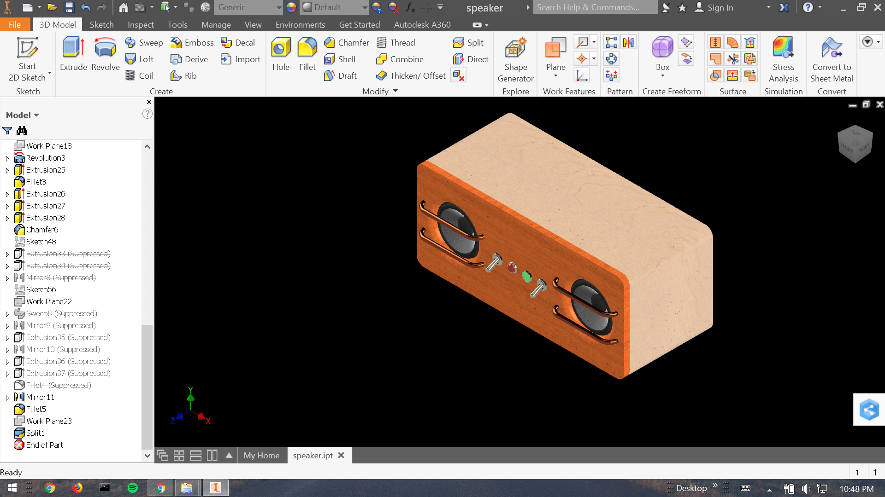Click the Thicken/Offset tool

(x=411, y=76)
